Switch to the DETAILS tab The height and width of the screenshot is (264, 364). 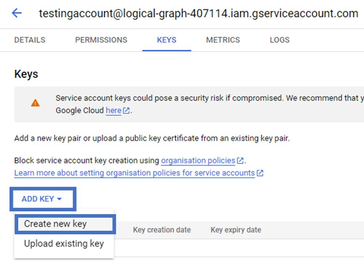click(29, 40)
